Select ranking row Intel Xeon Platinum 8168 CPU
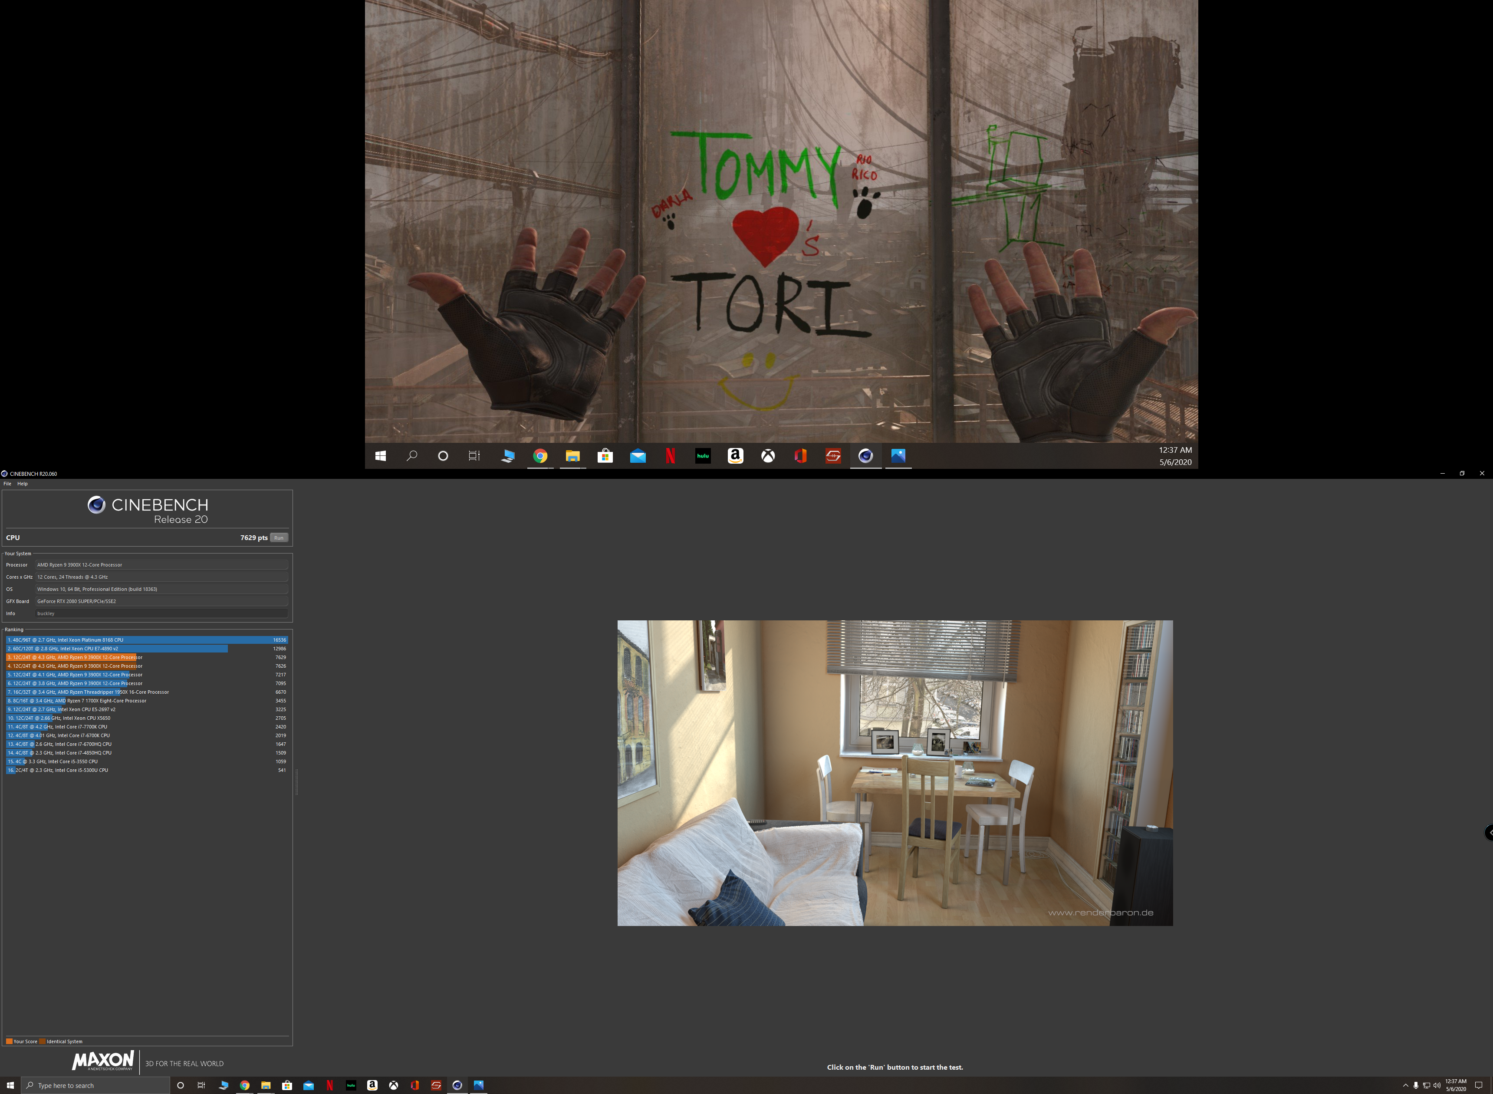Viewport: 1493px width, 1094px height. coord(147,640)
